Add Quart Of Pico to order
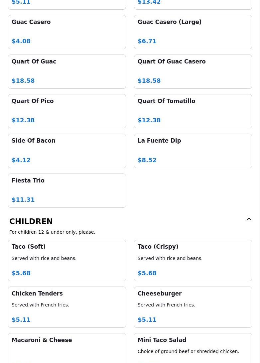 click(x=67, y=111)
